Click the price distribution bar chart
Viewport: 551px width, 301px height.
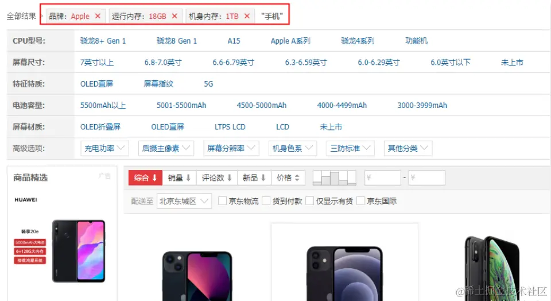[334, 178]
